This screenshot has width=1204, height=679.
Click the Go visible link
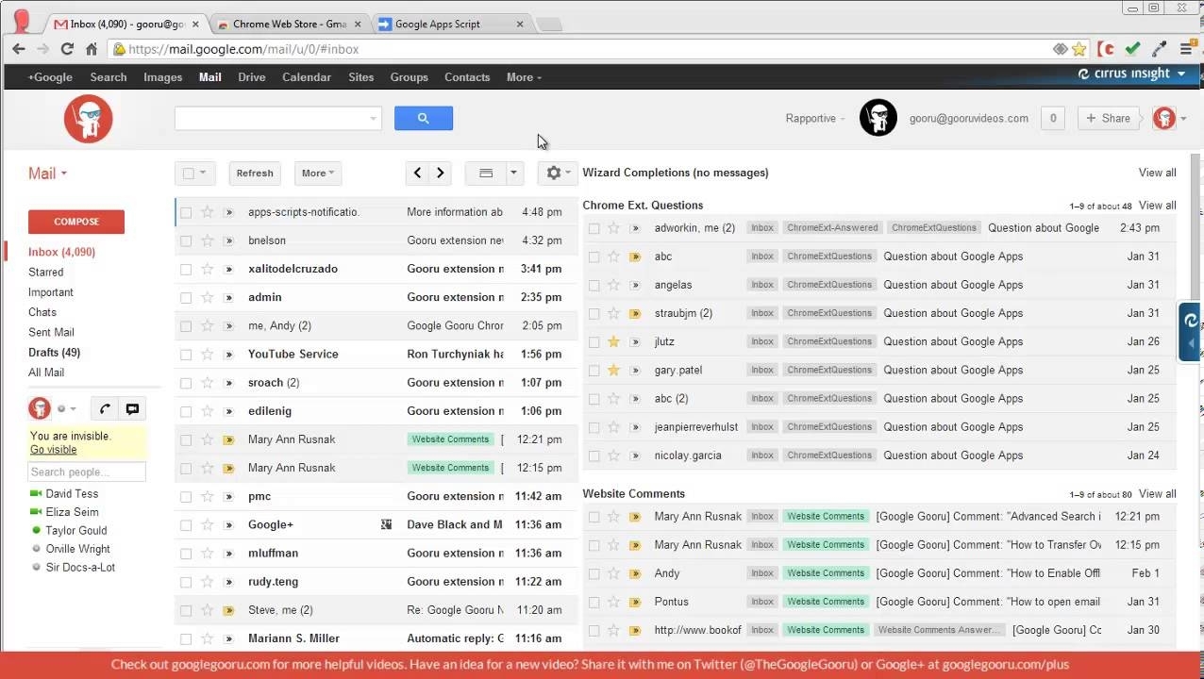[53, 450]
